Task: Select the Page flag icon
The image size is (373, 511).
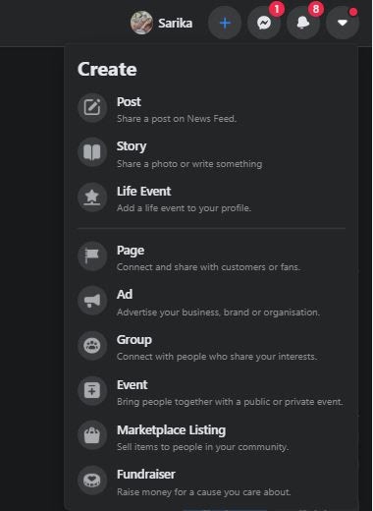Action: [92, 256]
